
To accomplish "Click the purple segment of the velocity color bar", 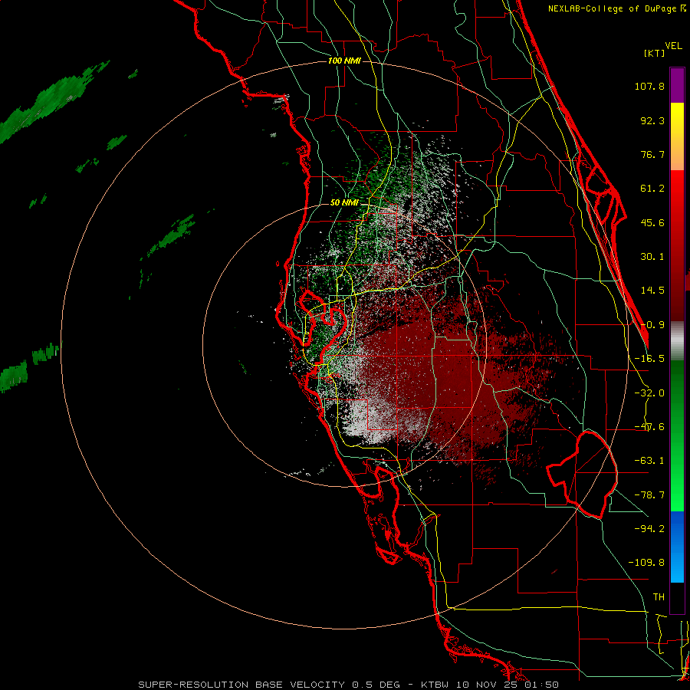I will [x=677, y=85].
